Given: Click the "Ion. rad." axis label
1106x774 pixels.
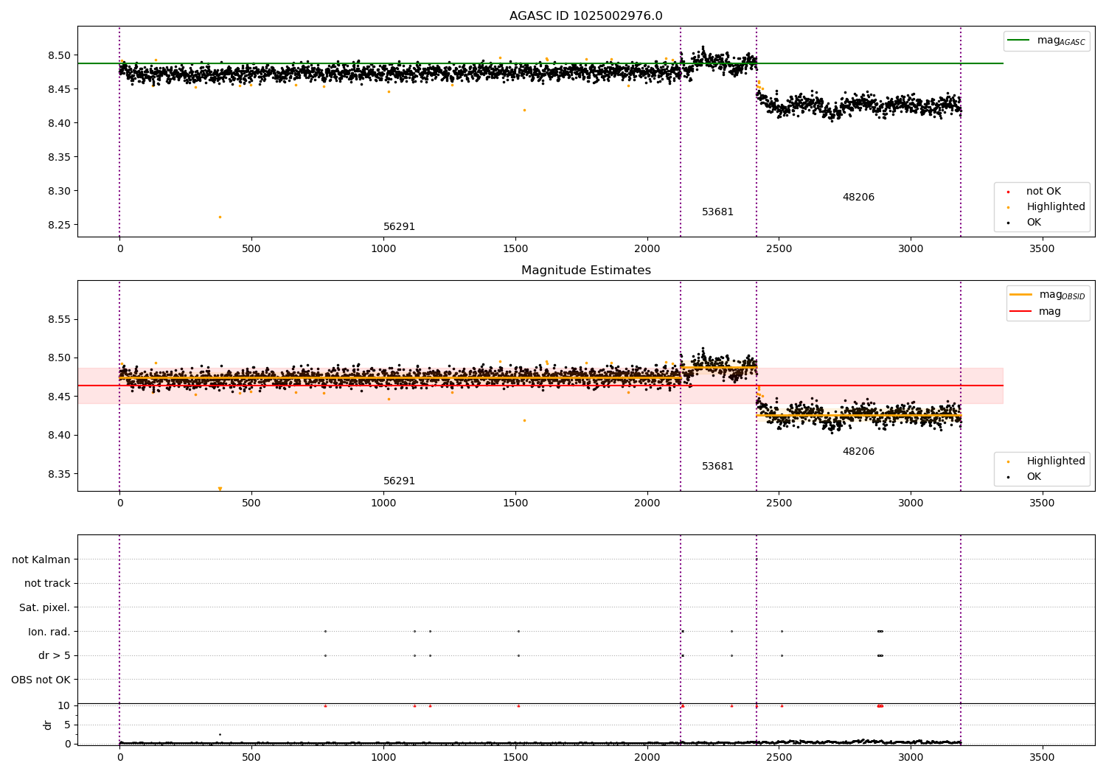Looking at the screenshot, I should pos(49,632).
